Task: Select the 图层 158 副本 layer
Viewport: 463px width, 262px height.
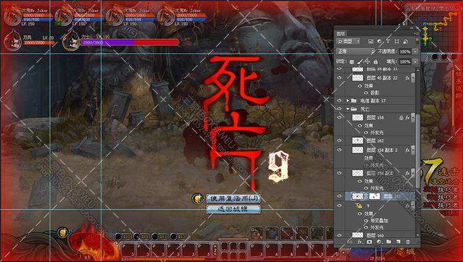Action: click(x=380, y=173)
